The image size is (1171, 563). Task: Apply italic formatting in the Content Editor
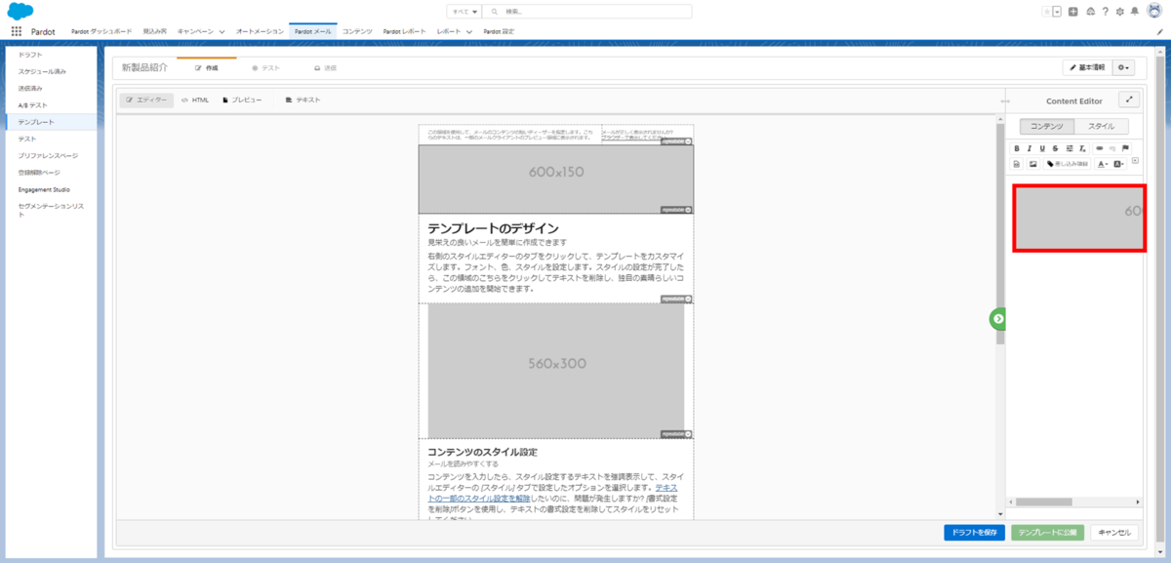[x=1030, y=148]
